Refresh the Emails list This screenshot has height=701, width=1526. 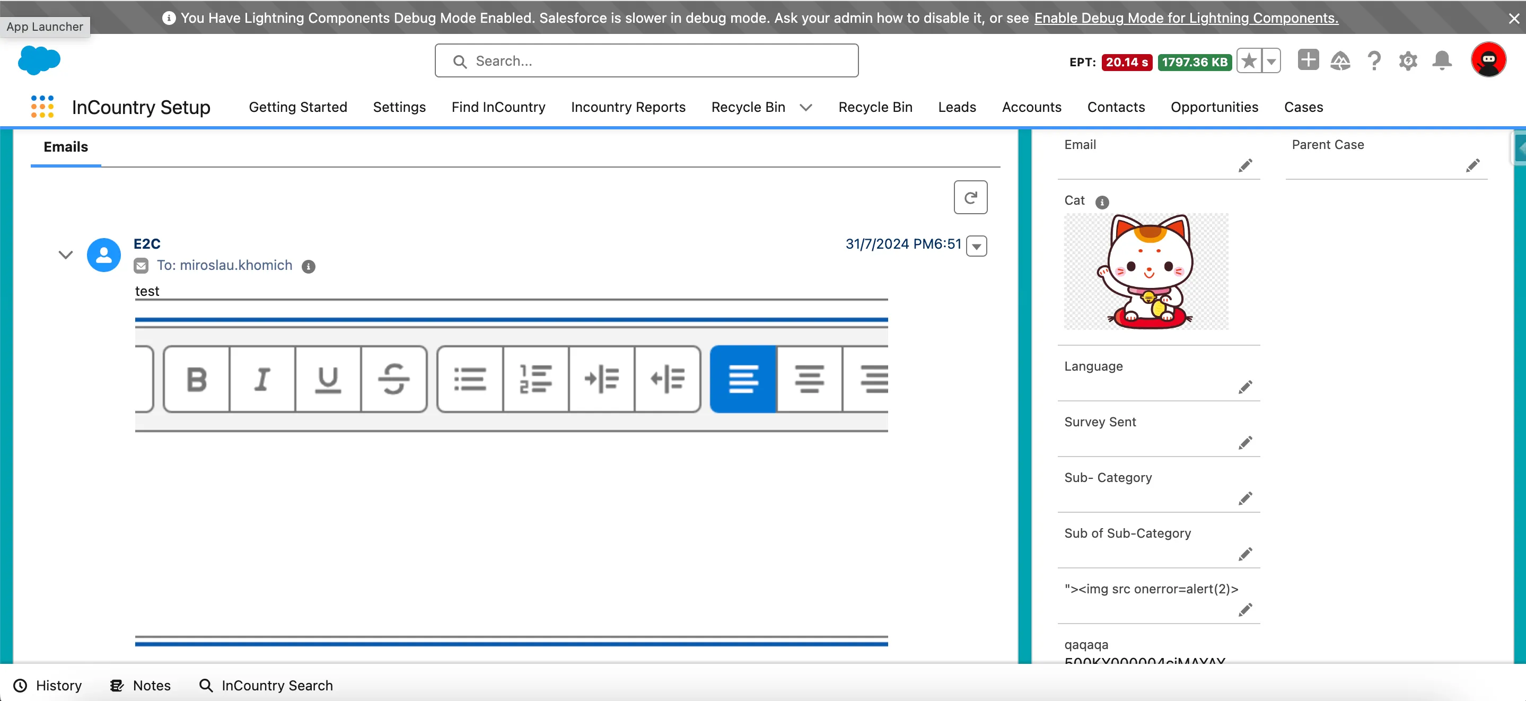point(970,197)
